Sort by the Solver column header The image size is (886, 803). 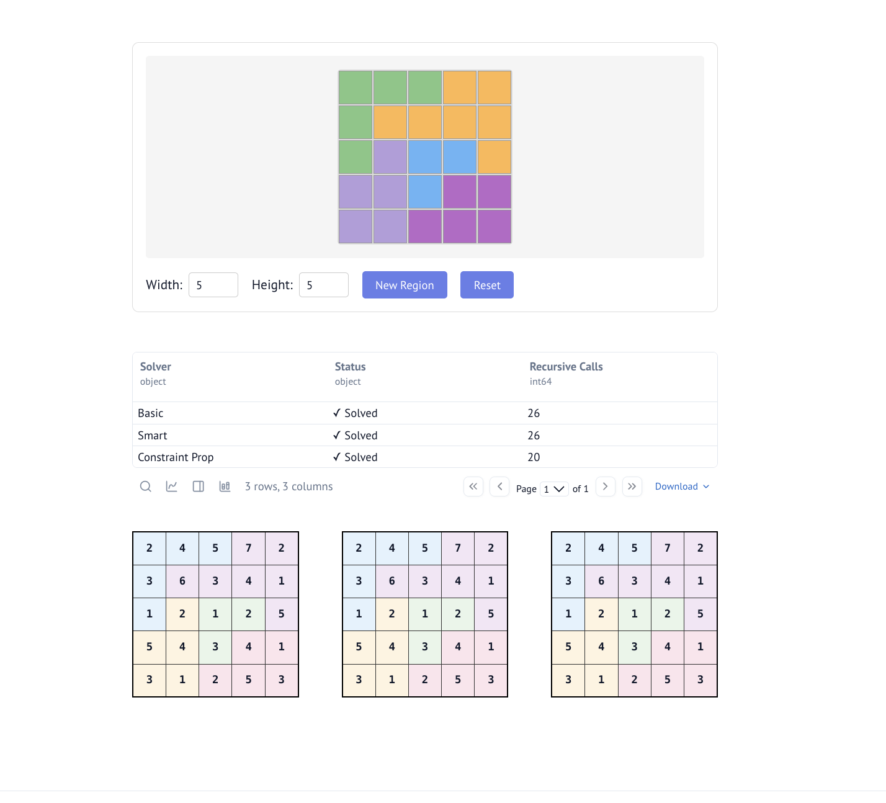click(155, 367)
